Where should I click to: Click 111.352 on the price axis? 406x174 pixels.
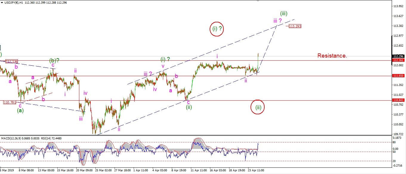(398, 85)
